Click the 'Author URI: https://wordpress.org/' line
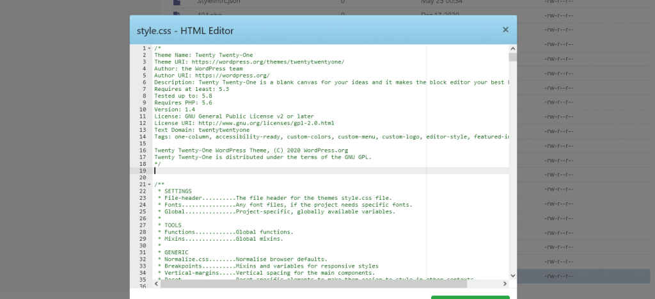Screen dimensions: 655x299 (212, 76)
